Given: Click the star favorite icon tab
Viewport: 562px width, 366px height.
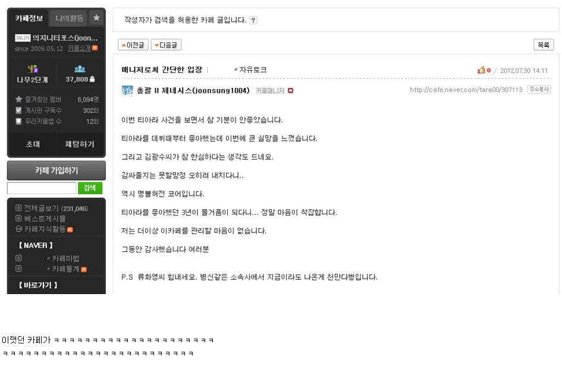Looking at the screenshot, I should (x=96, y=18).
